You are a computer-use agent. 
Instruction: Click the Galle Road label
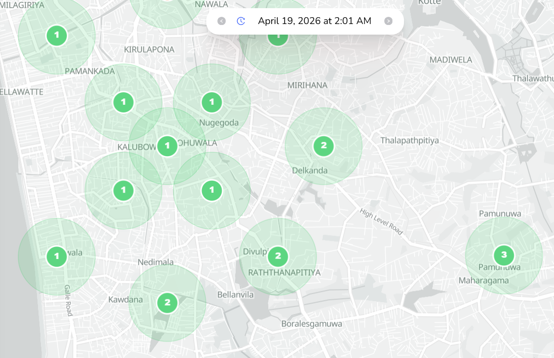click(68, 300)
